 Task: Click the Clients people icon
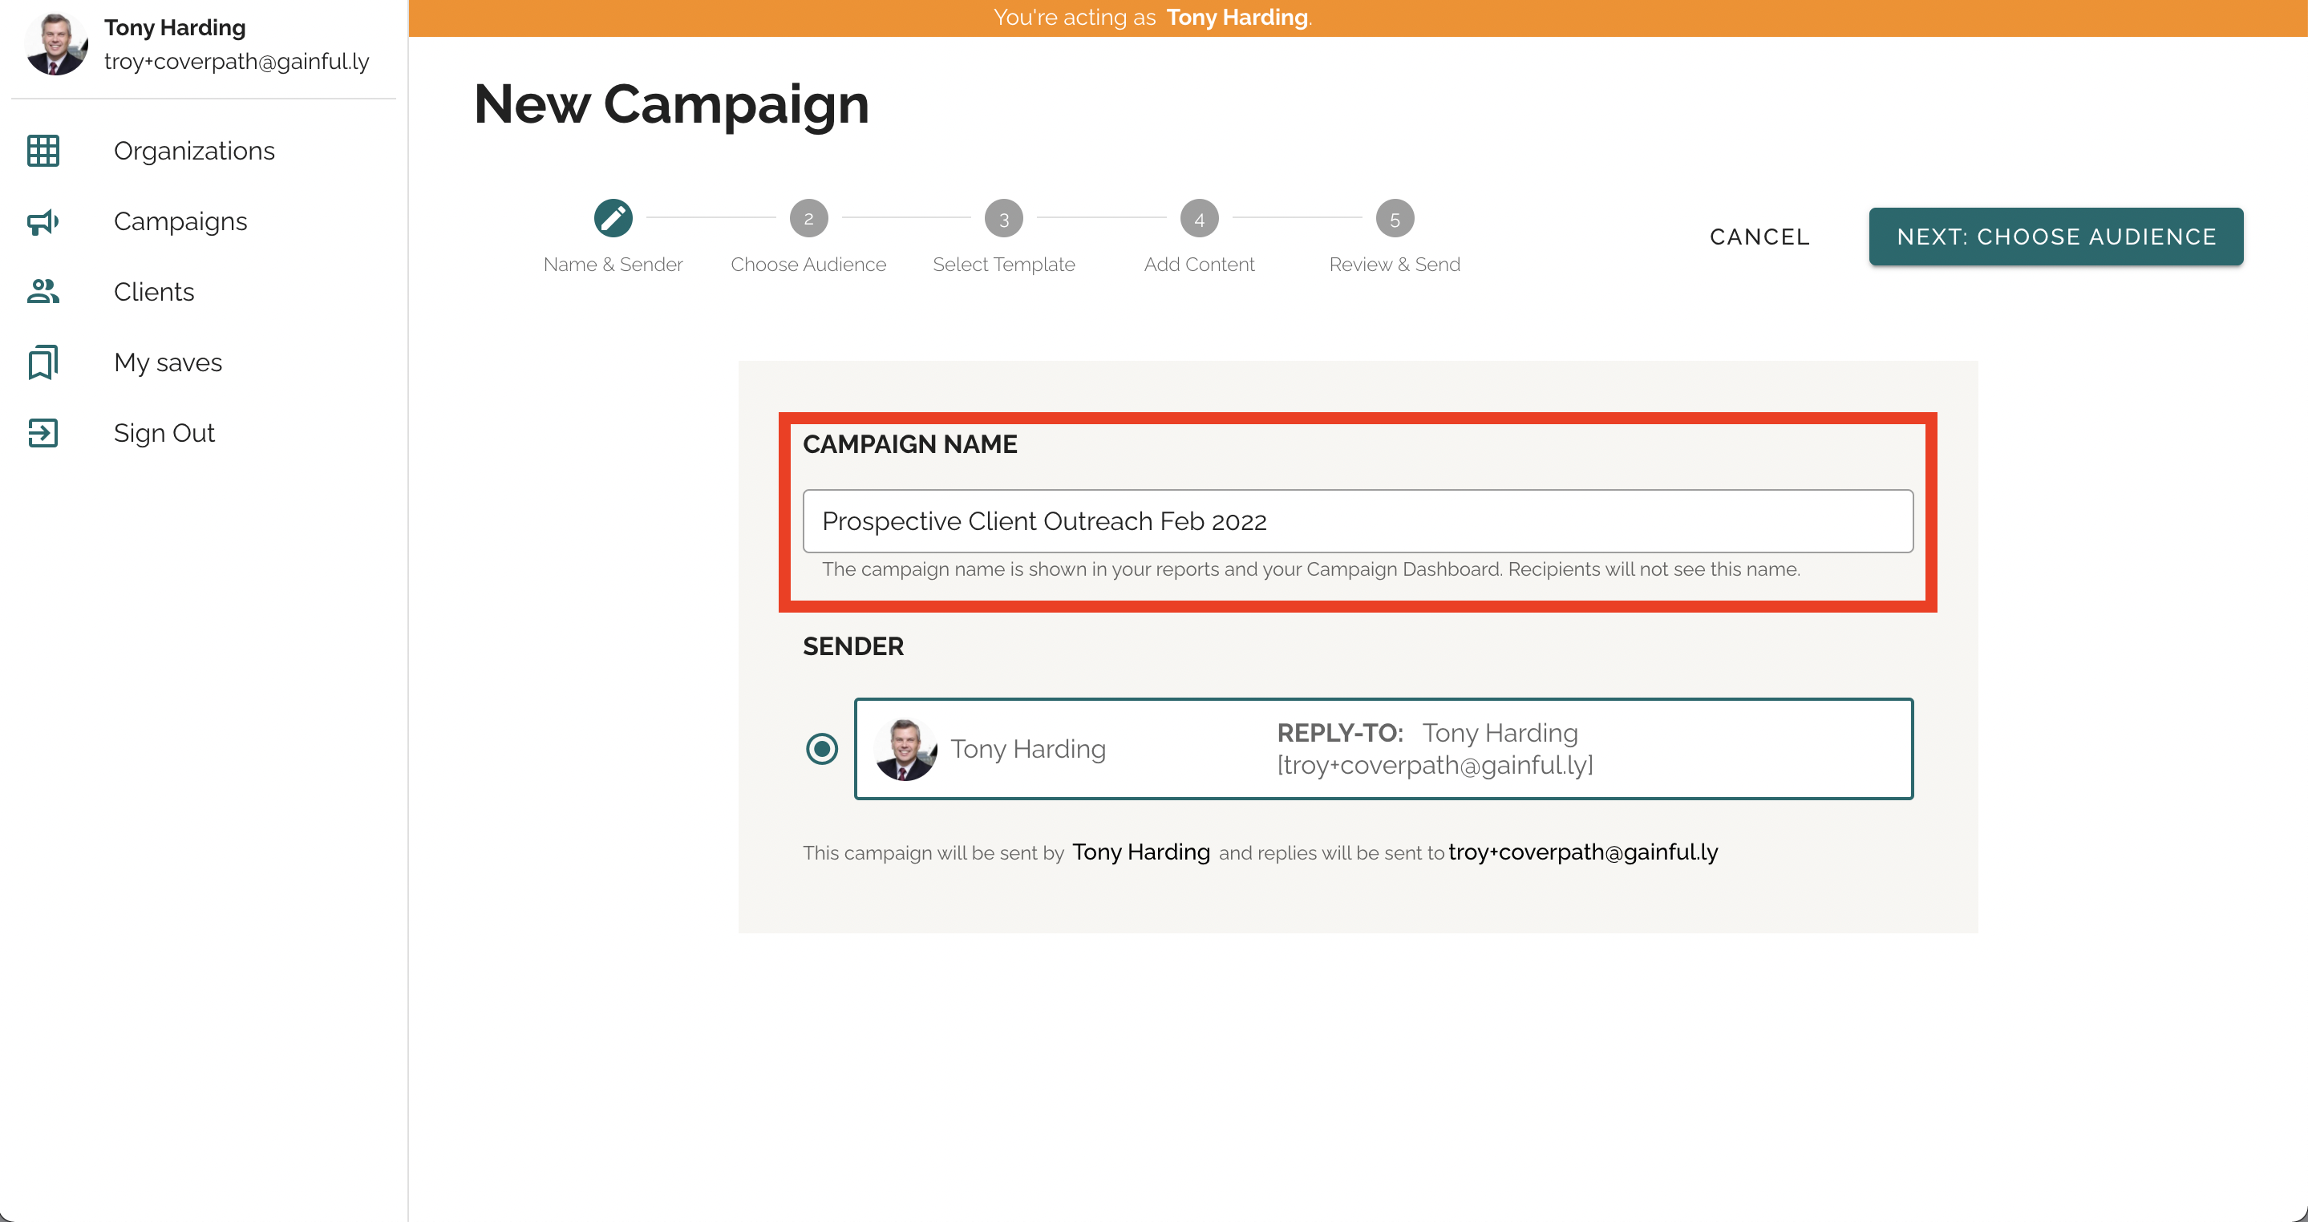pos(43,291)
